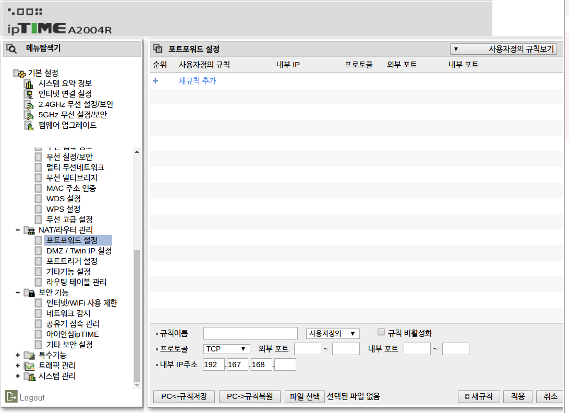Open 기타 보안 설정 menu item
569x413 pixels.
(69, 345)
